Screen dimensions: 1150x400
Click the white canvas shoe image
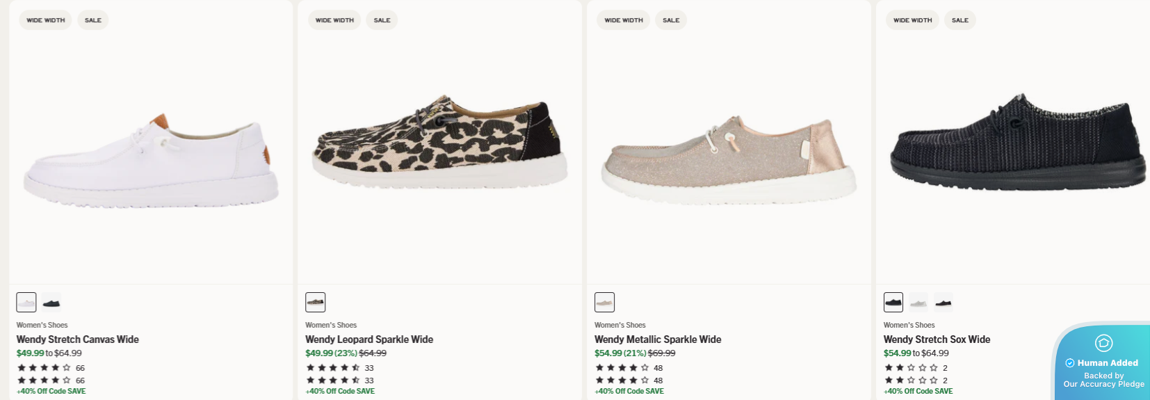151,161
